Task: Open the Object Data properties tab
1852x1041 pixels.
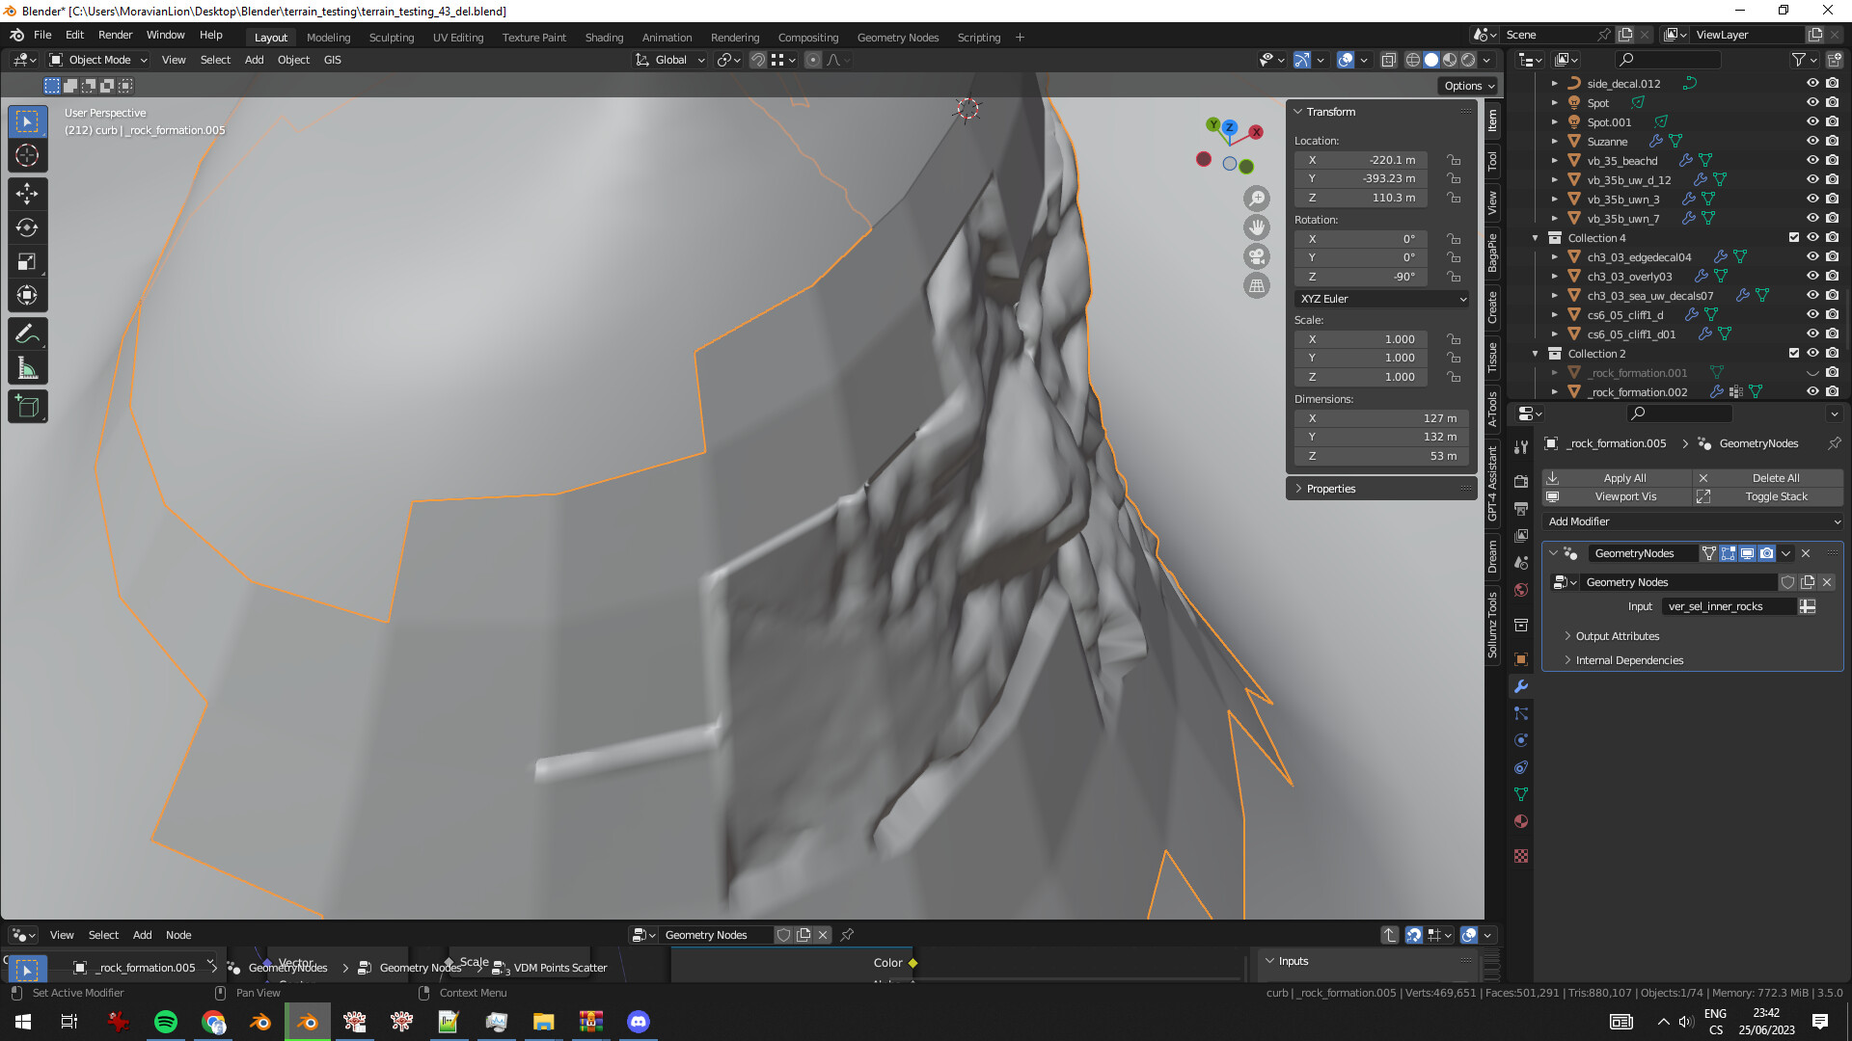Action: pos(1521,794)
